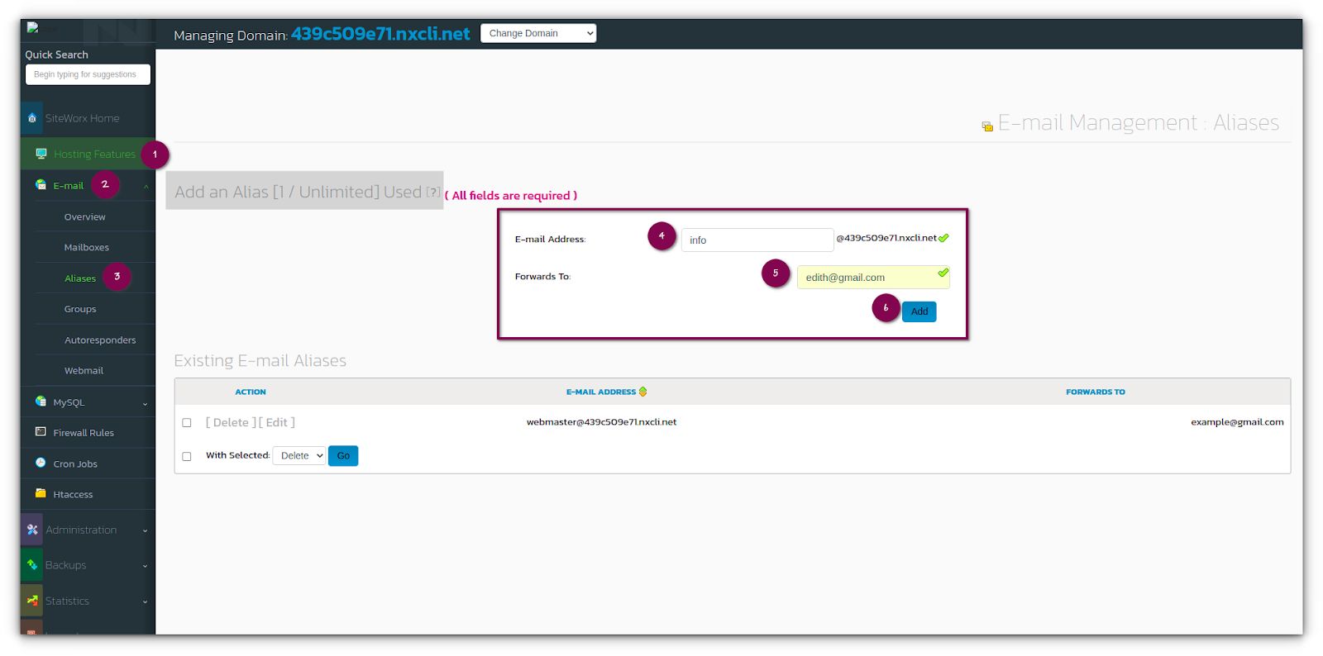Click the Backups icon
1323x656 pixels.
[x=32, y=565]
